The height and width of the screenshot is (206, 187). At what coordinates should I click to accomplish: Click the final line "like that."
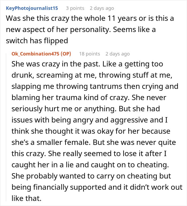click(26, 198)
